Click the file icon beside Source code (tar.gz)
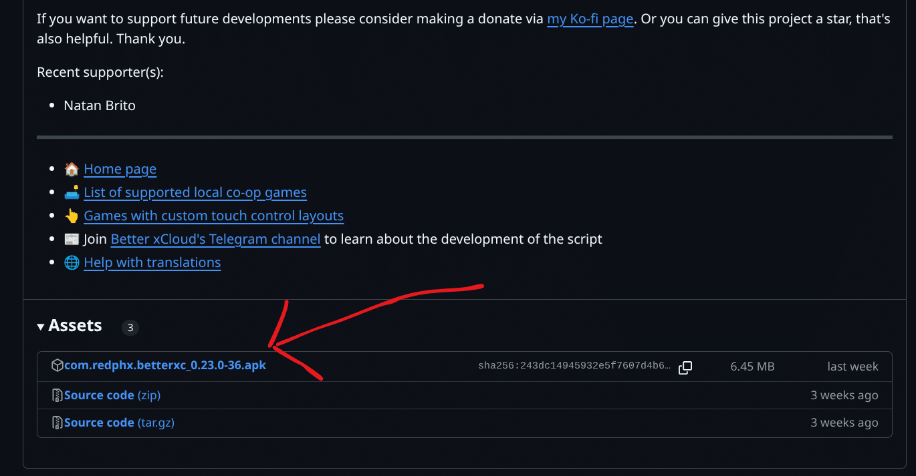Image resolution: width=916 pixels, height=476 pixels. [x=58, y=423]
